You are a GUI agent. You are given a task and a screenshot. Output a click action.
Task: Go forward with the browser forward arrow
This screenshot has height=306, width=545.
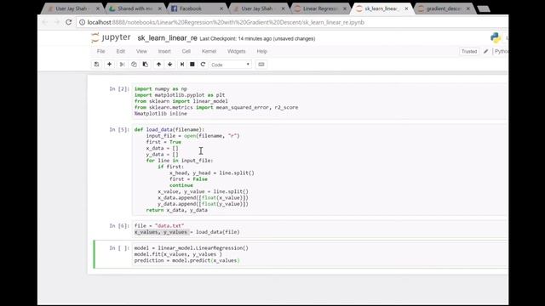[57, 22]
